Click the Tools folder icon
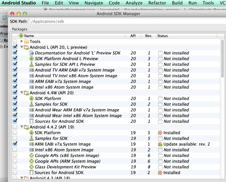This screenshot has width=226, height=182. [27, 41]
